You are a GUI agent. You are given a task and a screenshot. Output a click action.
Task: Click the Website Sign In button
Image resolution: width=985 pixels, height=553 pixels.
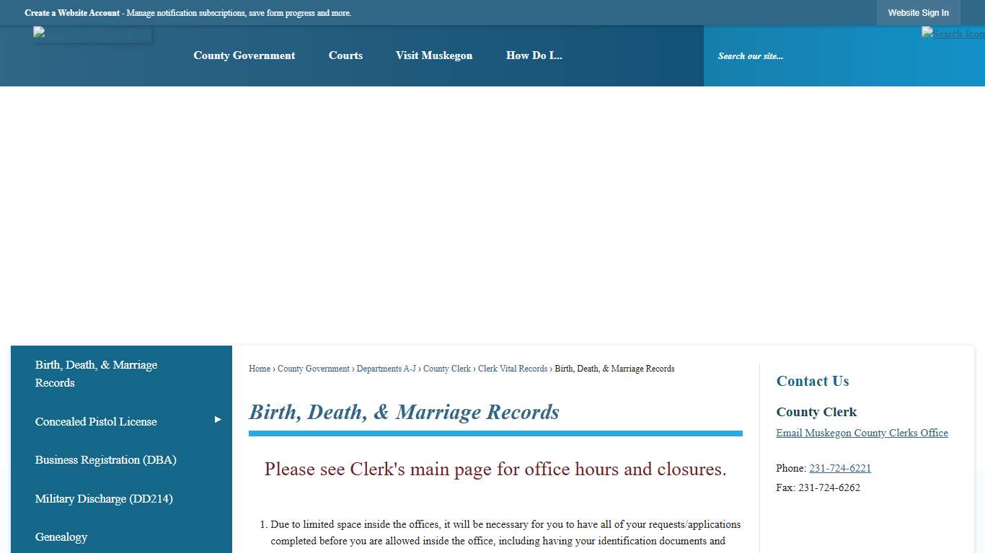click(x=919, y=12)
